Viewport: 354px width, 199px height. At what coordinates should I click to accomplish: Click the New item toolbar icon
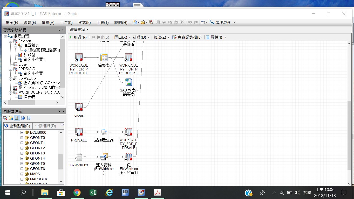135,23
